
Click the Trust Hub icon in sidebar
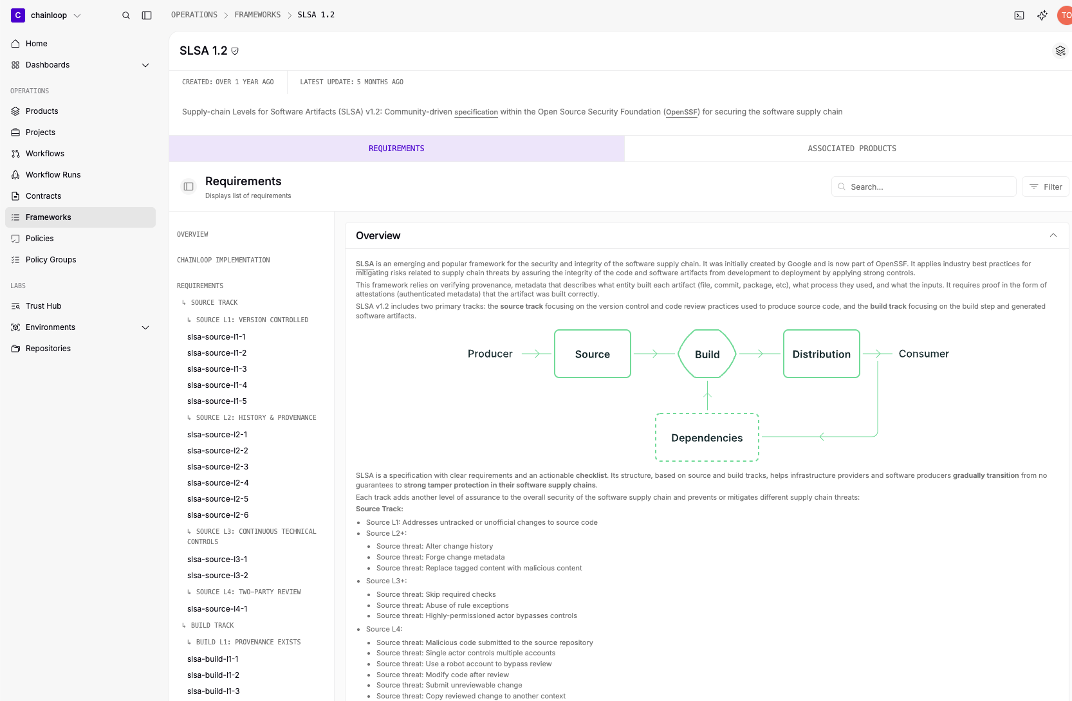tap(15, 306)
